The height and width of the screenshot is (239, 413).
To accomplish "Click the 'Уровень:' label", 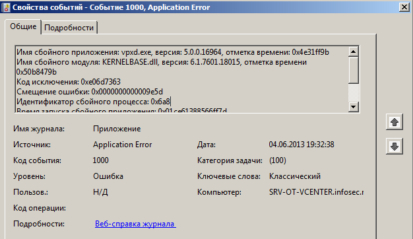I will pos(29,176).
